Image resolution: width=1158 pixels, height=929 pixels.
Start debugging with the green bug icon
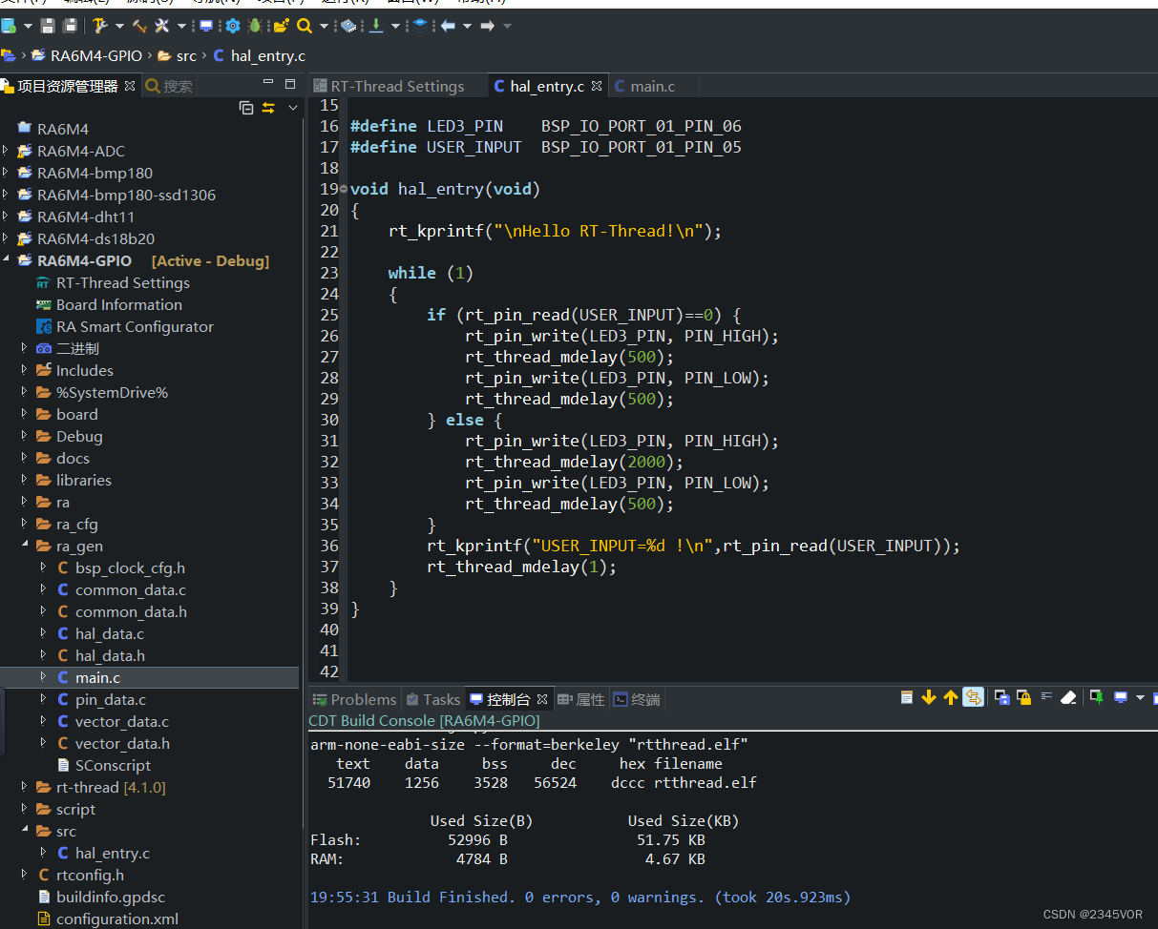[x=257, y=26]
